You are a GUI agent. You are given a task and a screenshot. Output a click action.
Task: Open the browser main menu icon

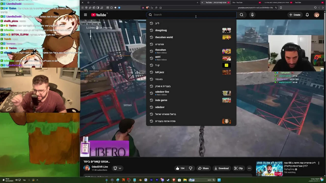pos(82,8)
